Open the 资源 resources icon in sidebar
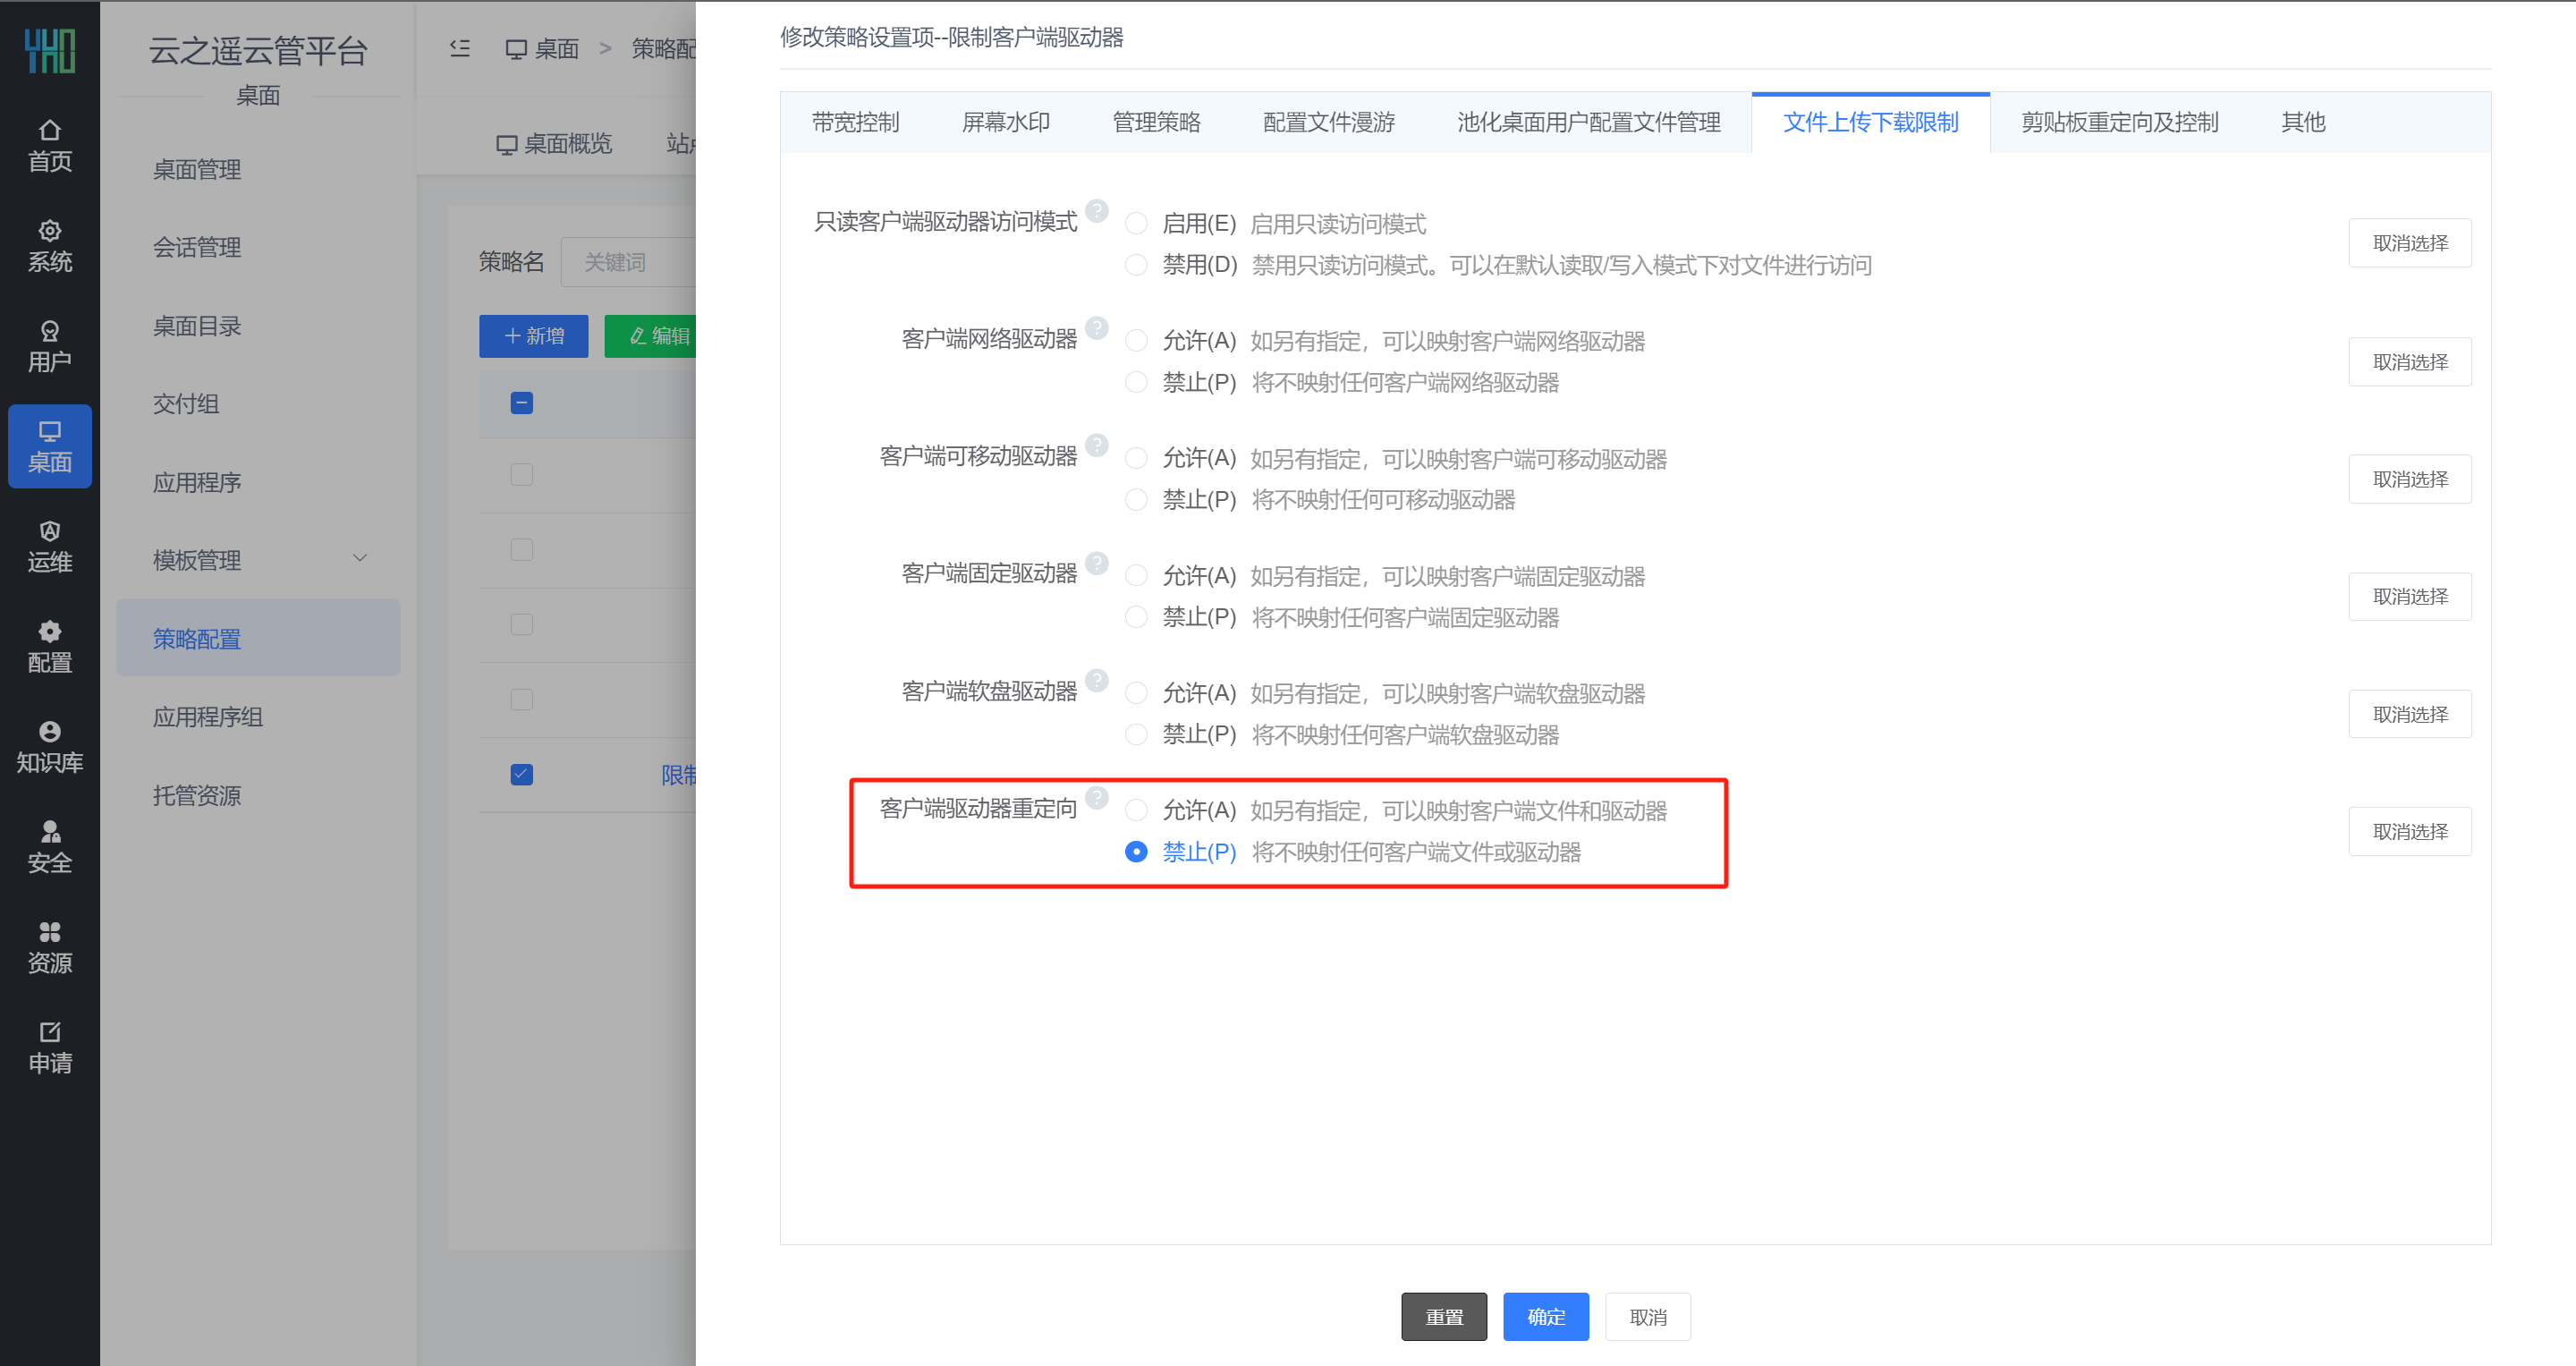Image resolution: width=2576 pixels, height=1366 pixels. (49, 946)
